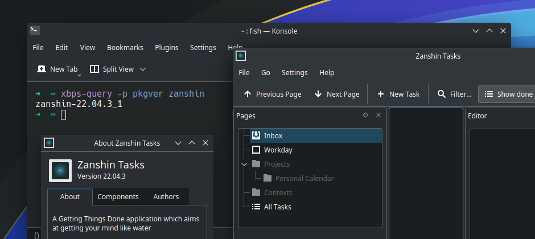
Task: Click the Personal Calendar folder icon
Action: [267, 178]
